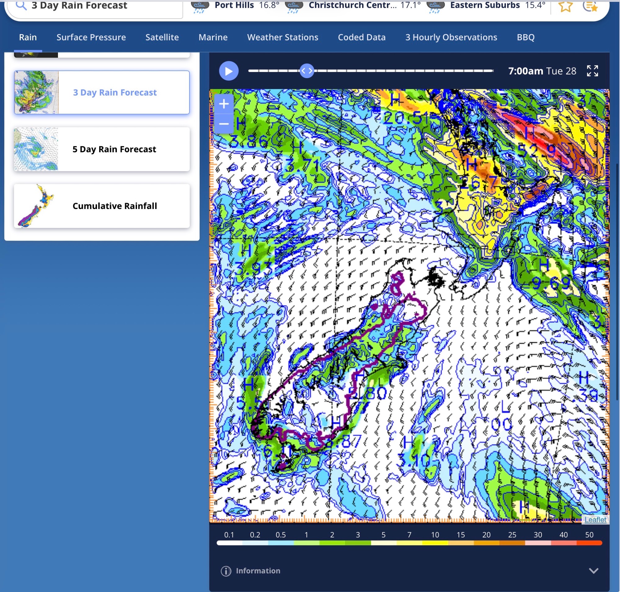The height and width of the screenshot is (592, 620).
Task: Click the Port Hills rain cloud icon
Action: [200, 6]
